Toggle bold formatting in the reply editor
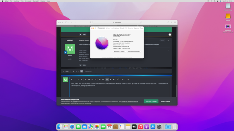This screenshot has width=234, height=131. click(72, 79)
